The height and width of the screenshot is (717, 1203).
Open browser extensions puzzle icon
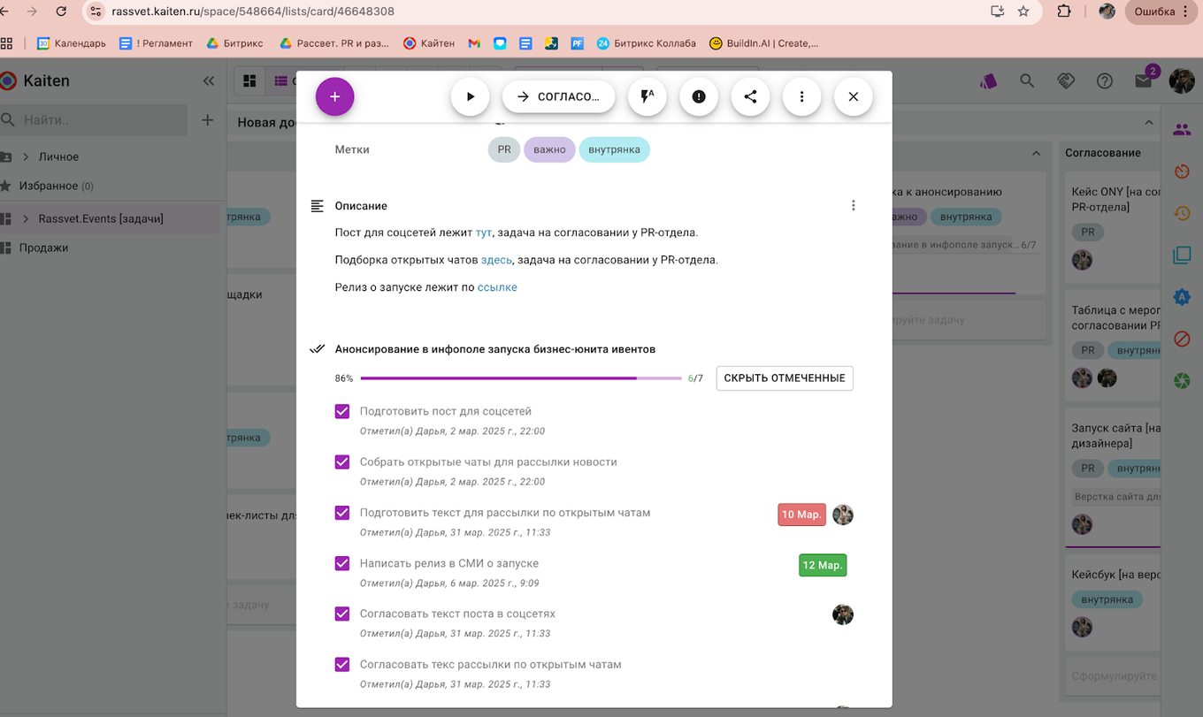click(x=1064, y=11)
